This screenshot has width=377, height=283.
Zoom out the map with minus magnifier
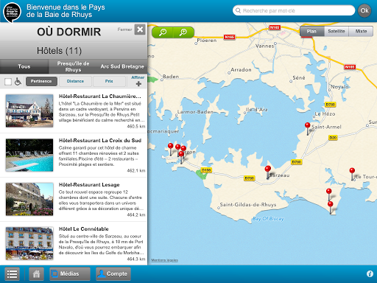[x=163, y=32]
